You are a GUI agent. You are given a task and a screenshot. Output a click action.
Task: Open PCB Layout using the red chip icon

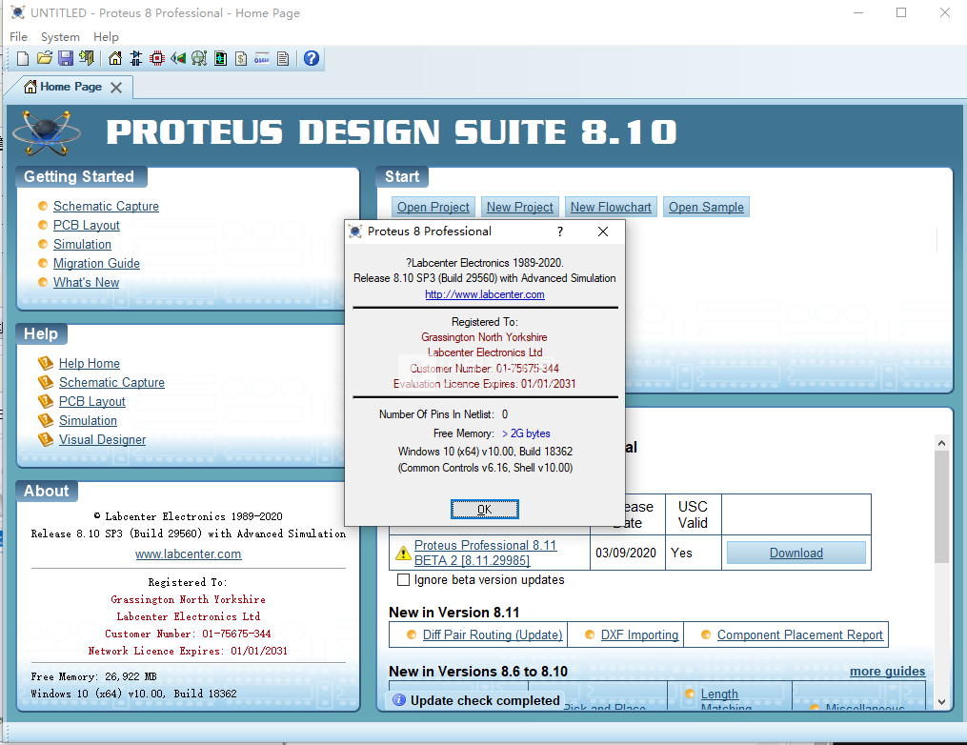point(157,58)
